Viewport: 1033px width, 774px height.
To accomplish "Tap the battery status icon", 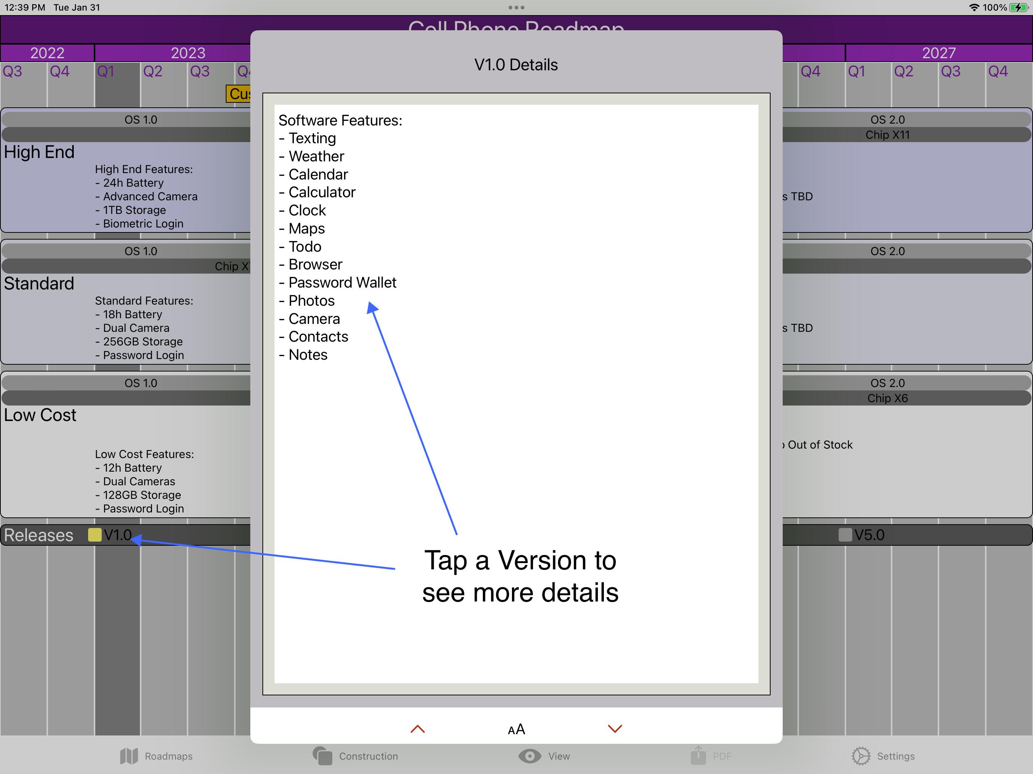I will pyautogui.click(x=1017, y=8).
